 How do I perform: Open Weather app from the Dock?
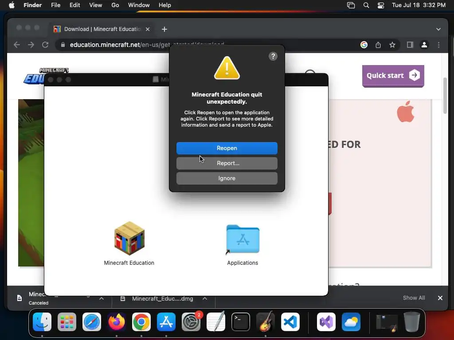pyautogui.click(x=351, y=321)
